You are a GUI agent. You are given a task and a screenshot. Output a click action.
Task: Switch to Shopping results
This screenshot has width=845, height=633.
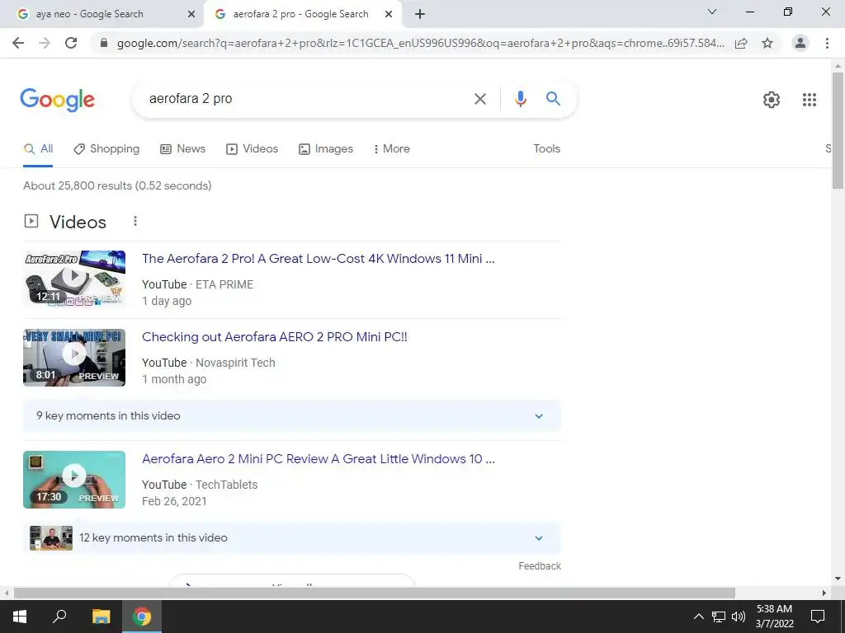pos(106,149)
